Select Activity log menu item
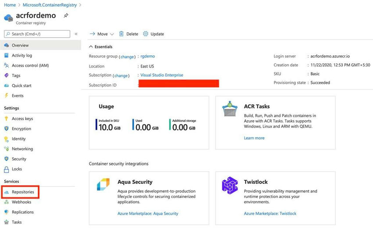Viewport: 373px width, 230px height. point(22,55)
